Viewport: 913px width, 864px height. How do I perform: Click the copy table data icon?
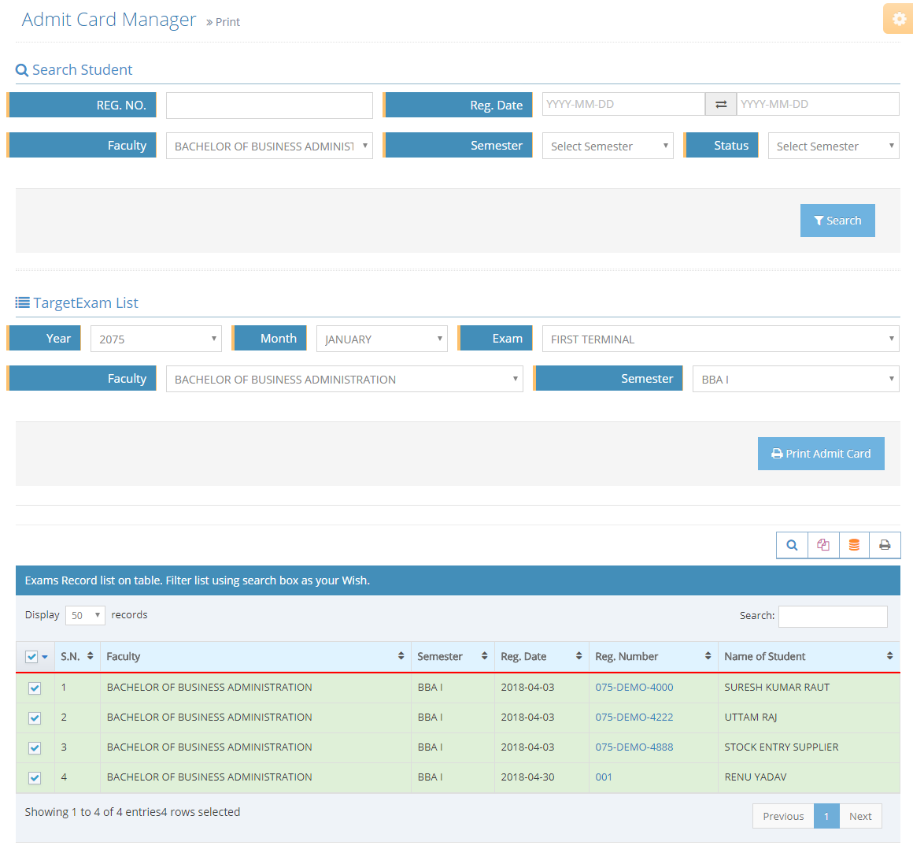coord(823,545)
